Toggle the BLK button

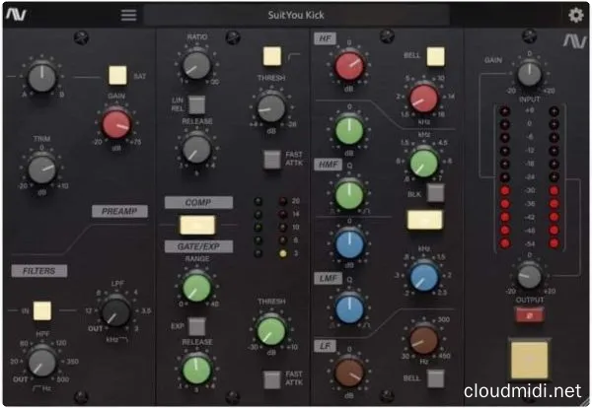pyautogui.click(x=436, y=193)
